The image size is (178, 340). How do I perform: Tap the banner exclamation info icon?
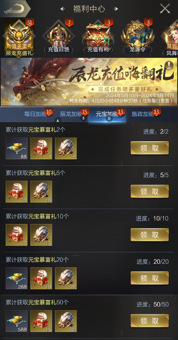[x=170, y=65]
